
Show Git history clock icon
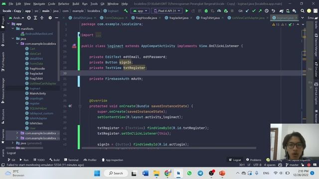pos(267,11)
